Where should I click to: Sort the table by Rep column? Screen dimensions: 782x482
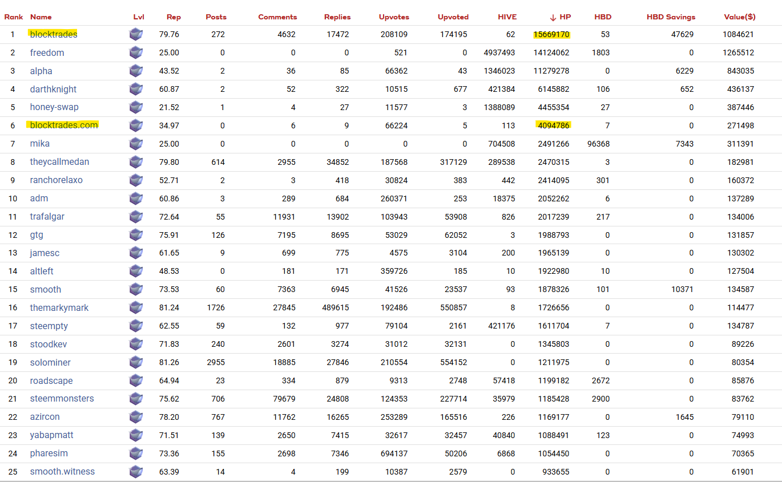174,17
